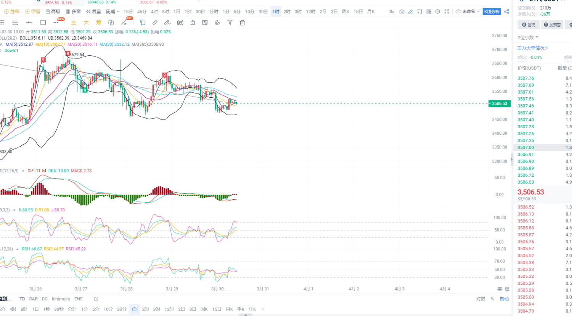Viewport: 572px width, 316px height.
Task: Click the 筹 chip distribution icon
Action: click(x=98, y=23)
